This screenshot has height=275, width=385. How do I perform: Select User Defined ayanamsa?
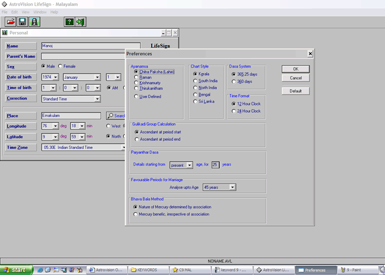[x=147, y=96]
